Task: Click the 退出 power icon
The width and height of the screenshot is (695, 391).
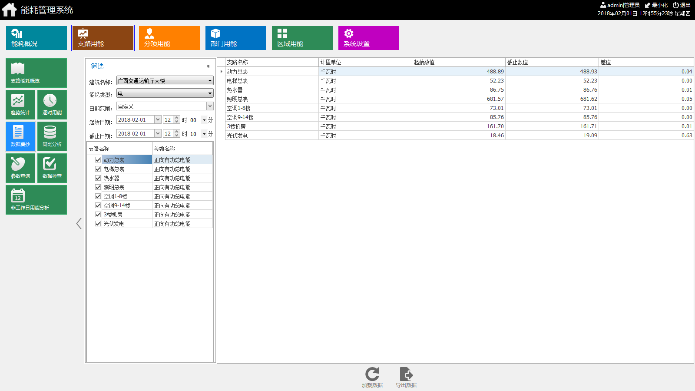Action: [x=675, y=5]
